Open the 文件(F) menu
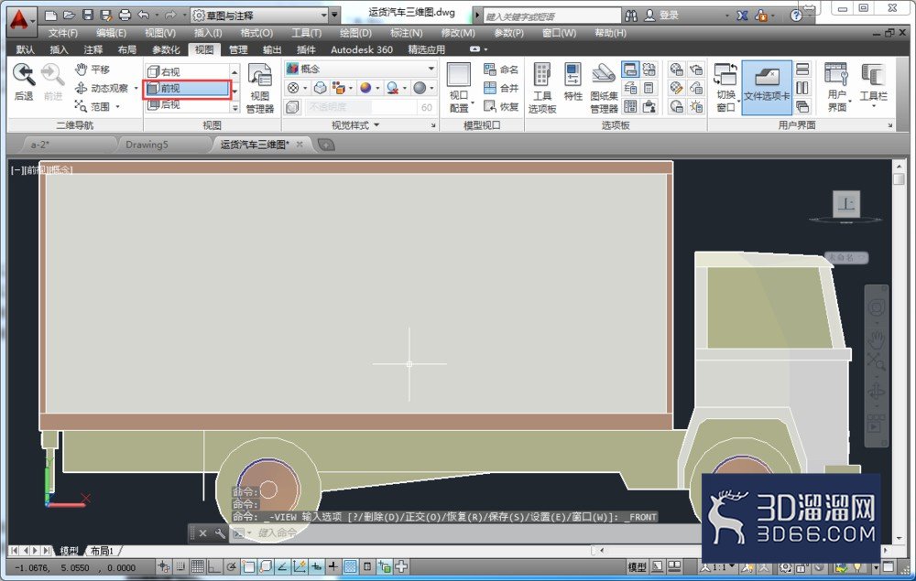 tap(63, 33)
